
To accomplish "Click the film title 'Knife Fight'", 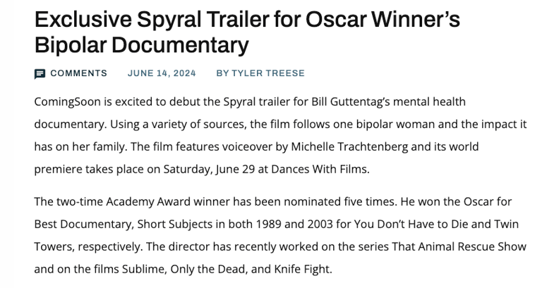I will pyautogui.click(x=303, y=270).
